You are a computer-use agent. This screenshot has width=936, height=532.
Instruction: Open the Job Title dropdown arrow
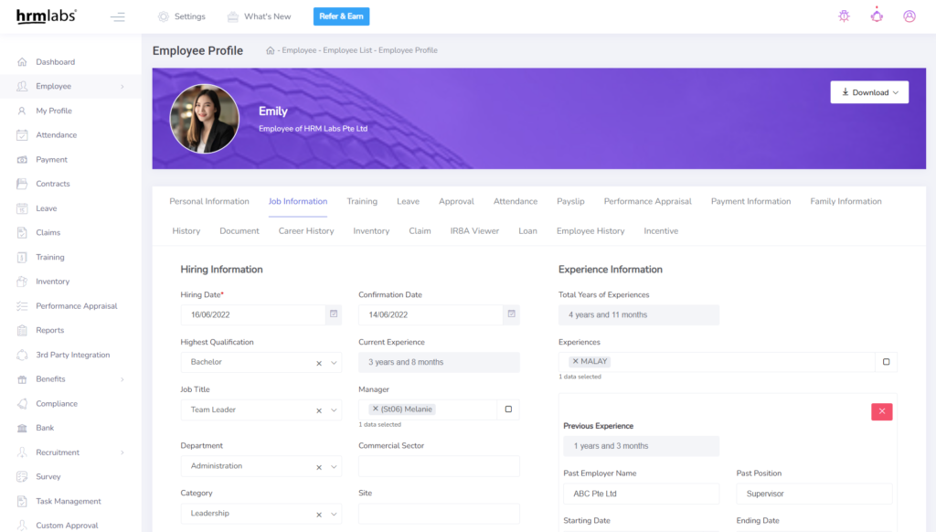pyautogui.click(x=334, y=410)
